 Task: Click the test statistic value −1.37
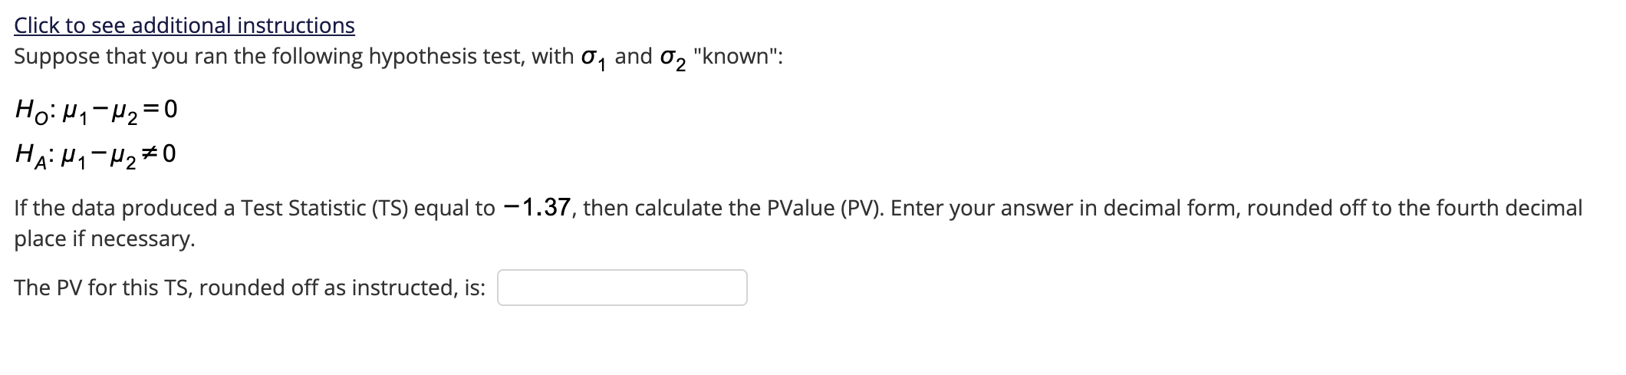536,208
